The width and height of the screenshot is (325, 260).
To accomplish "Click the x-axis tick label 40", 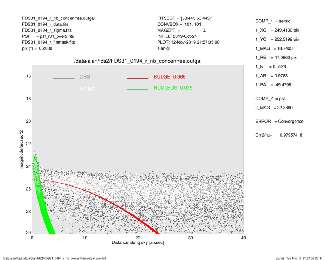I will [243, 238].
